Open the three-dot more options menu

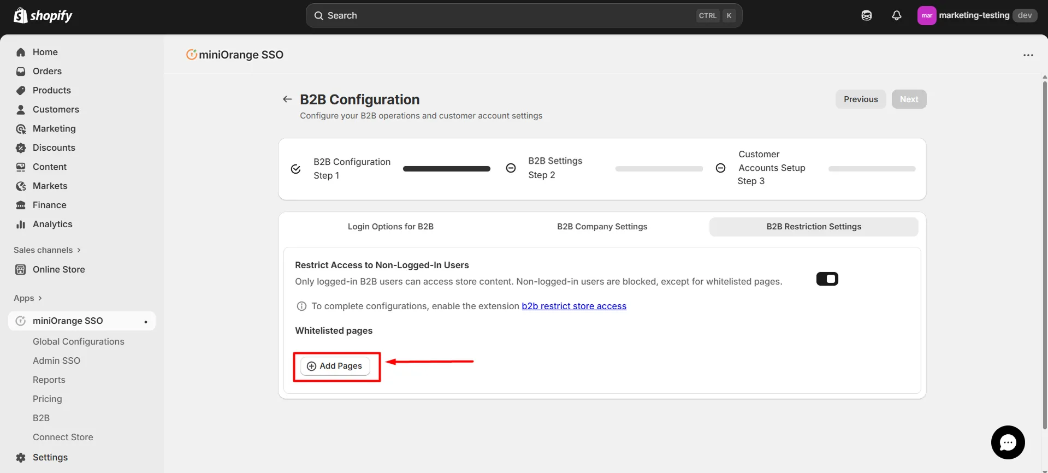coord(1028,55)
